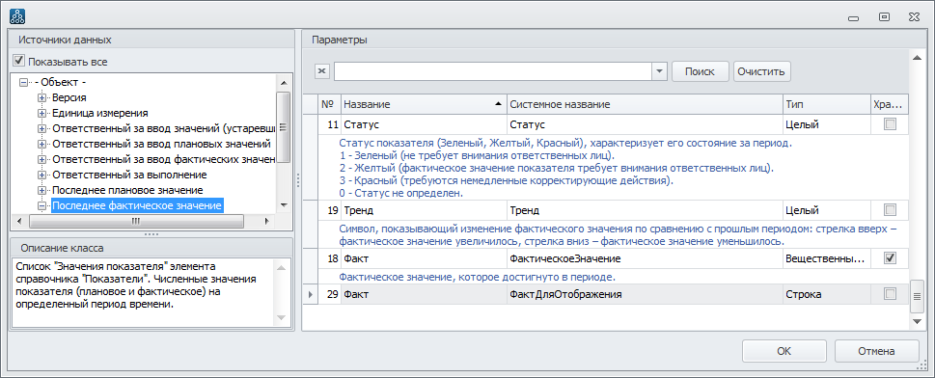935x378 pixels.
Task: Click the Системное название column header
Action: pos(645,104)
